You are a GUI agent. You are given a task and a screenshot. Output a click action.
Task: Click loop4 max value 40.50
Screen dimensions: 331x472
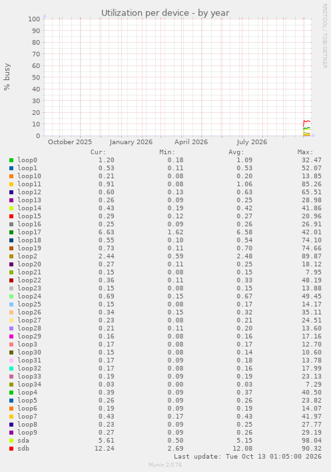[312, 393]
